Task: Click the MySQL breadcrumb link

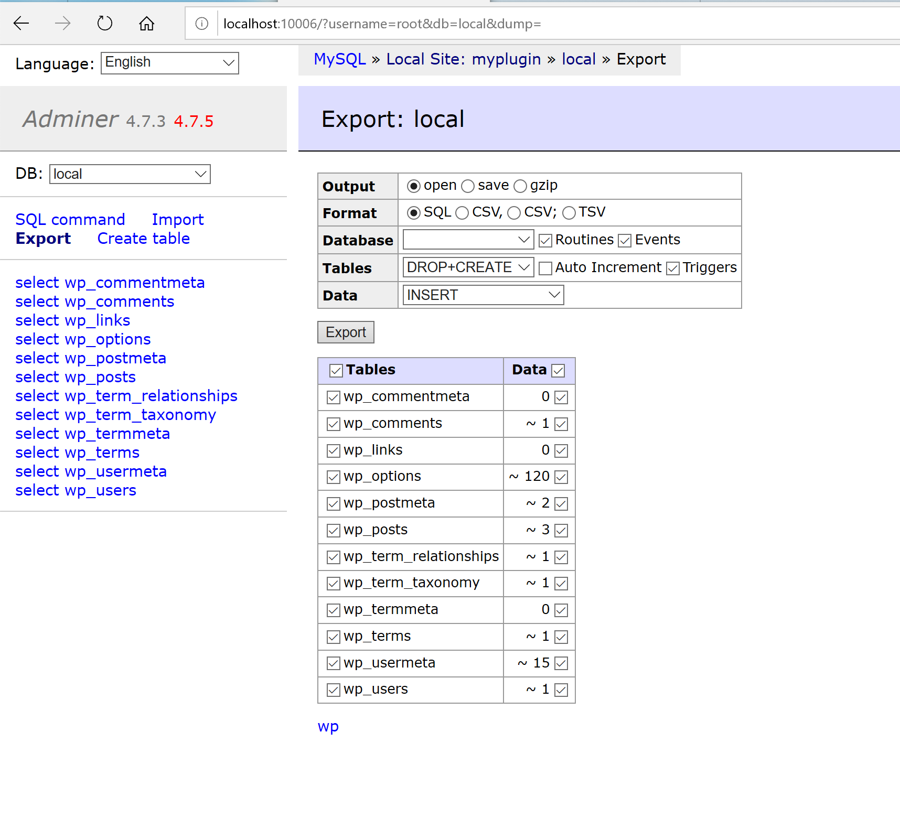Action: click(x=340, y=59)
